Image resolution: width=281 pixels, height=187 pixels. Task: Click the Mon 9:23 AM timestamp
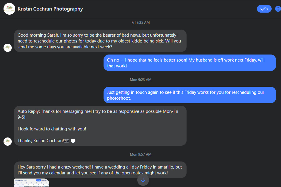(140, 80)
